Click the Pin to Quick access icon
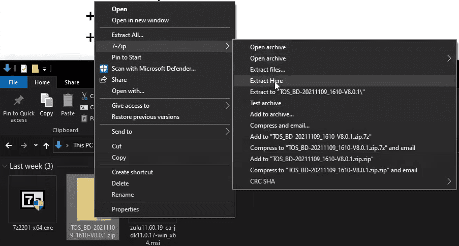Screen dimensions: 459x246 [19, 101]
